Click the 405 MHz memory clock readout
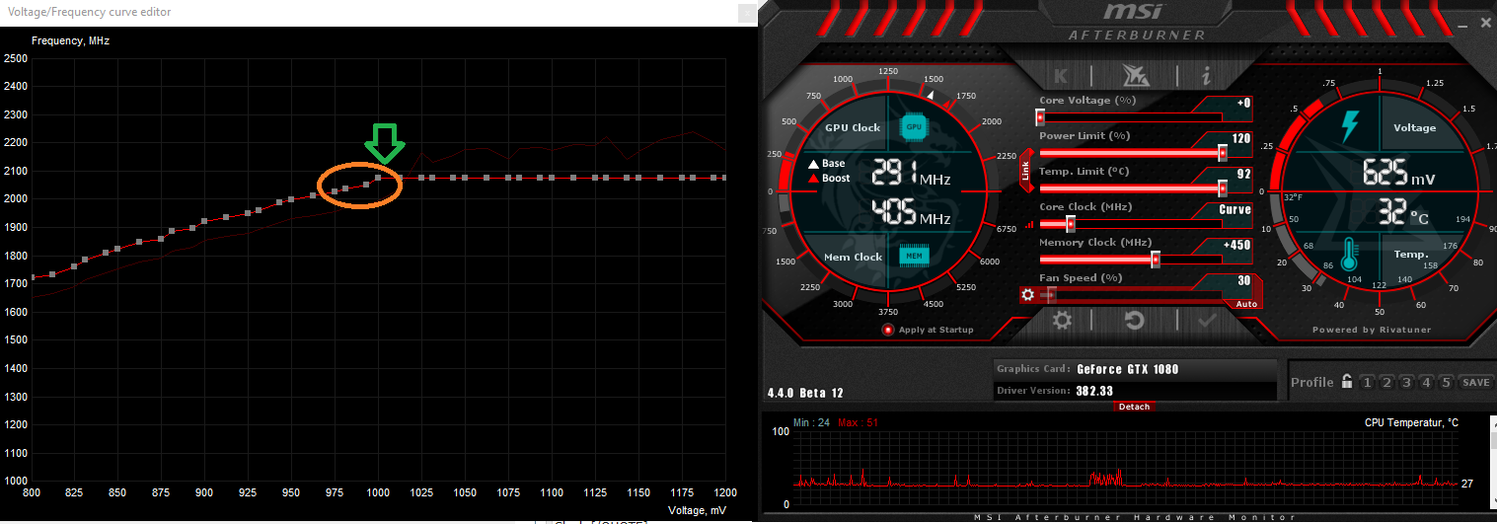The height and width of the screenshot is (524, 1497). click(x=911, y=213)
